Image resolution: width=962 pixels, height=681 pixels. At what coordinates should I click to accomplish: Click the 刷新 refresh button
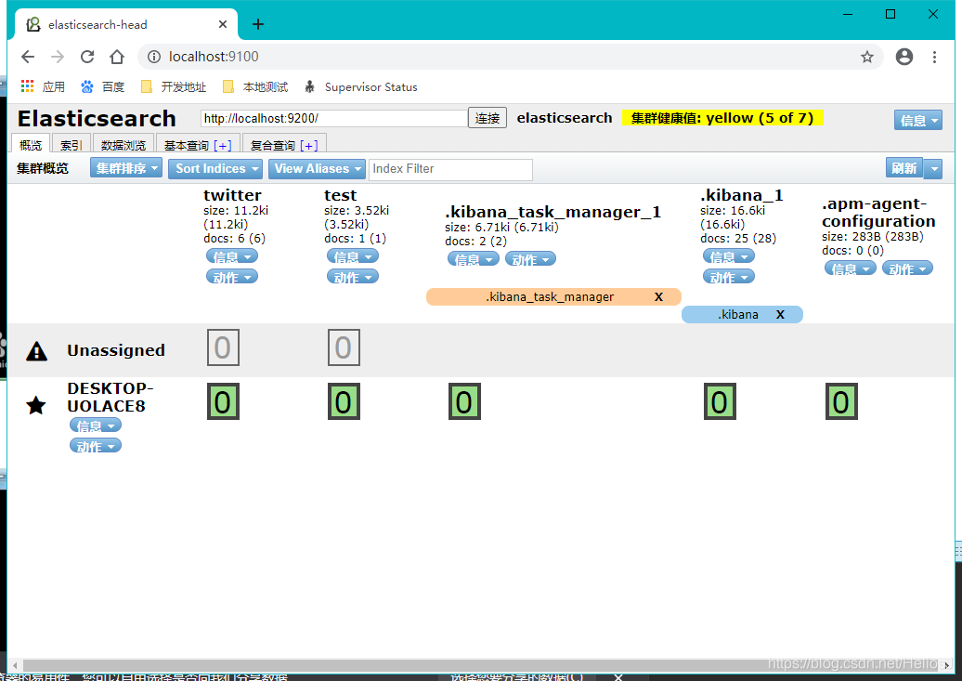(x=904, y=168)
